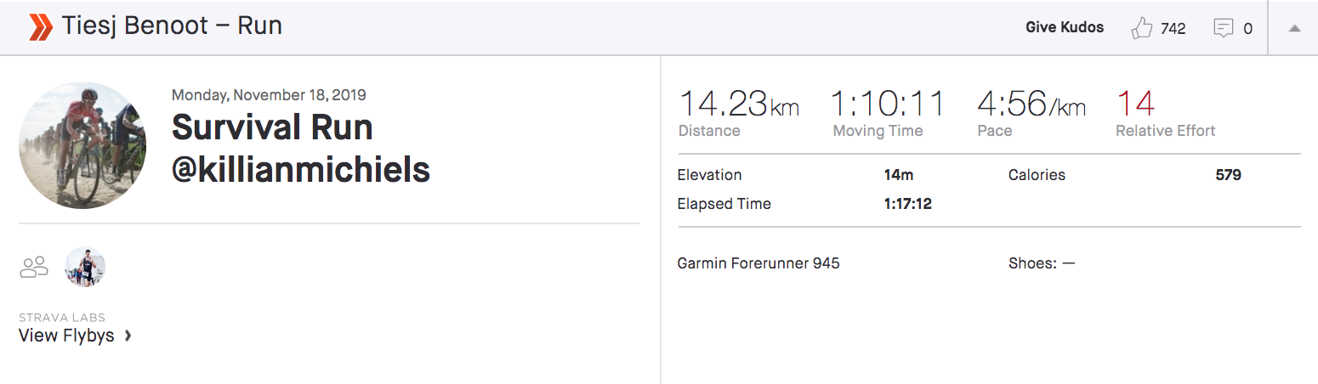The height and width of the screenshot is (384, 1318).
Task: Collapse the activity panel with the up arrow
Action: tap(1294, 28)
